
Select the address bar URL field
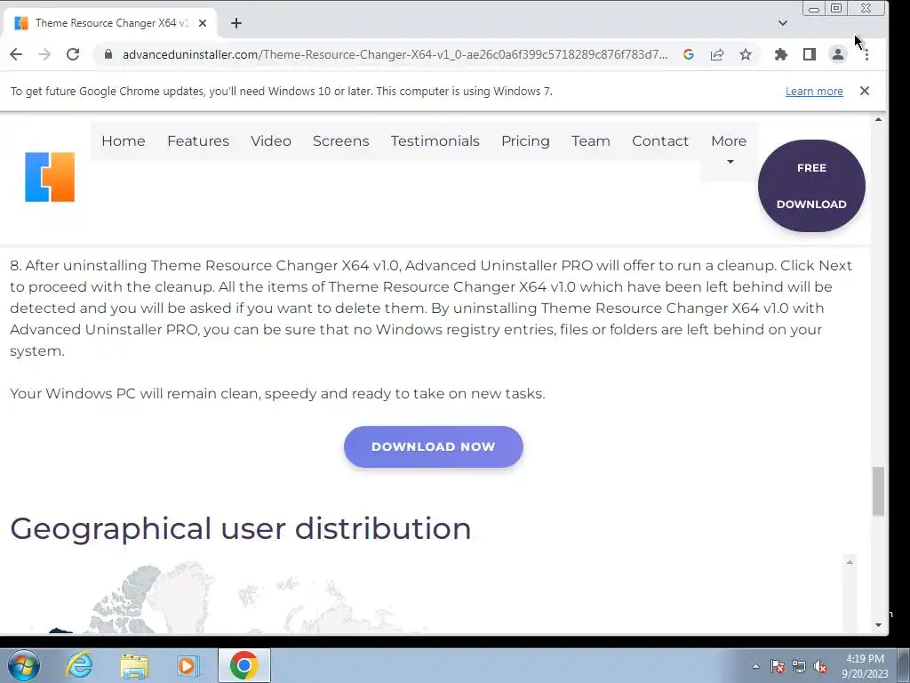point(395,54)
